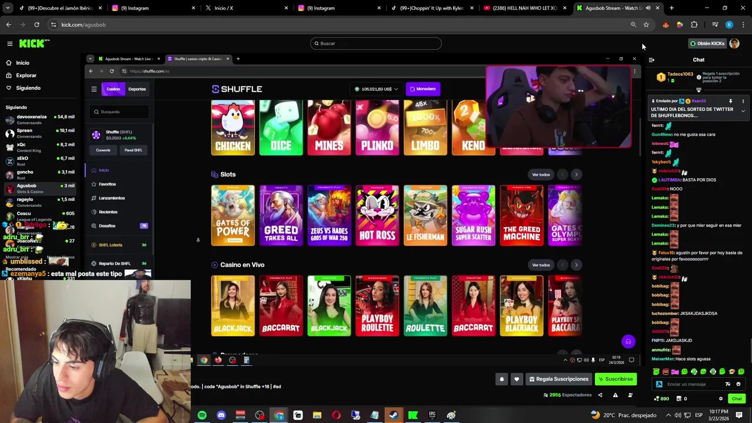Open the Inicio page in Kick sidebar
Image resolution: width=752 pixels, height=423 pixels.
pos(22,63)
